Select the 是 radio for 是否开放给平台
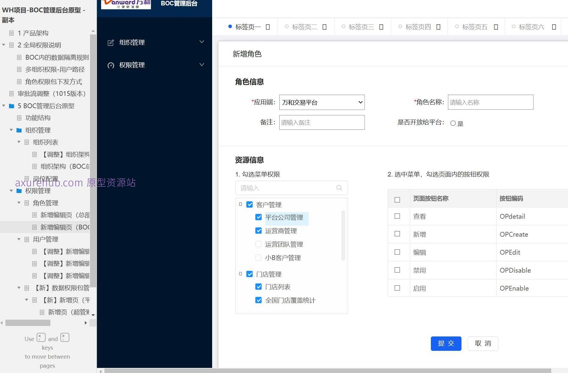 point(453,123)
